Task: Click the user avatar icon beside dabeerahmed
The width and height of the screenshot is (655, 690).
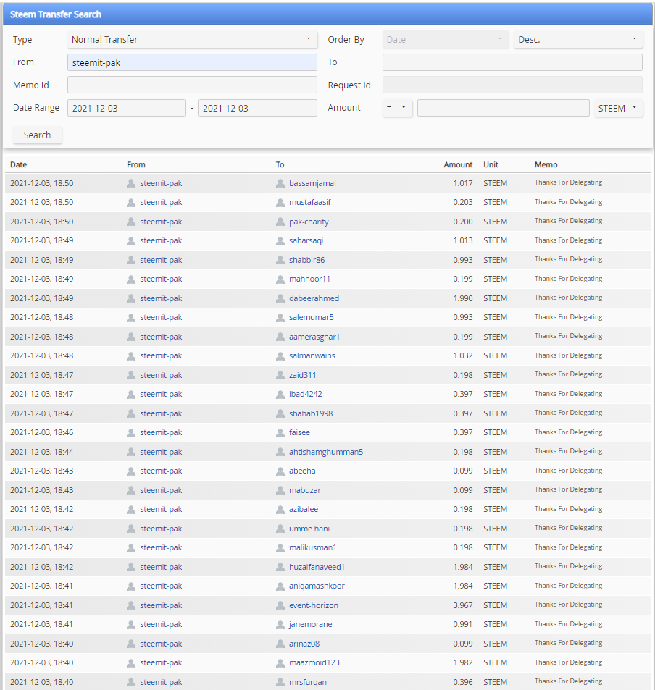Action: click(280, 298)
